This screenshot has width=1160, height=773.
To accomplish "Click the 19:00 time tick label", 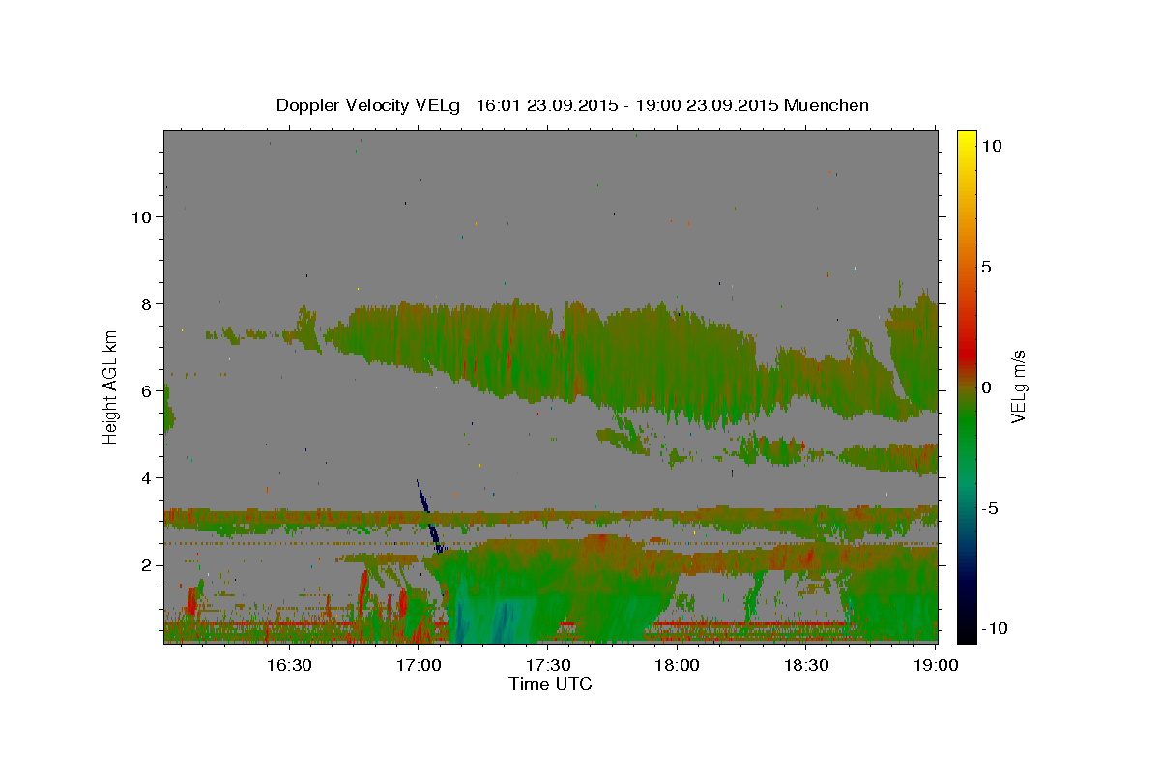I will [x=935, y=665].
